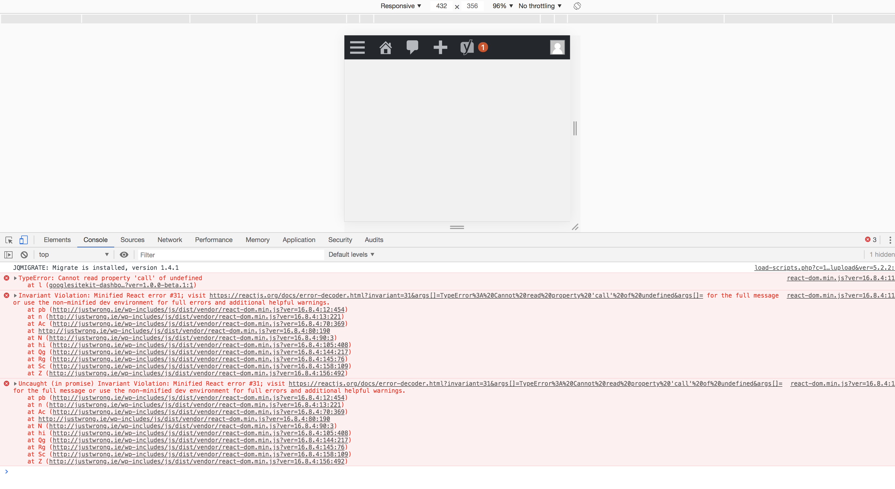The height and width of the screenshot is (489, 895).
Task: Click the red error count indicator
Action: 871,240
